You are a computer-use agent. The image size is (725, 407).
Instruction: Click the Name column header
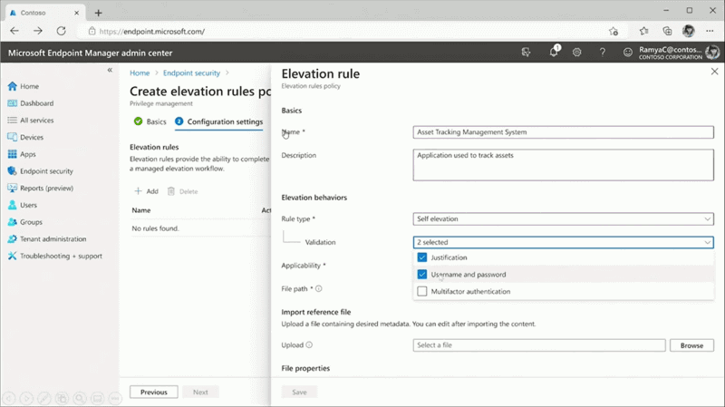click(141, 210)
